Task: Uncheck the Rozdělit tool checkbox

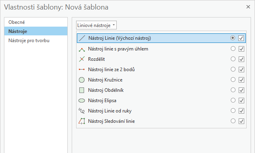Action: click(241, 59)
